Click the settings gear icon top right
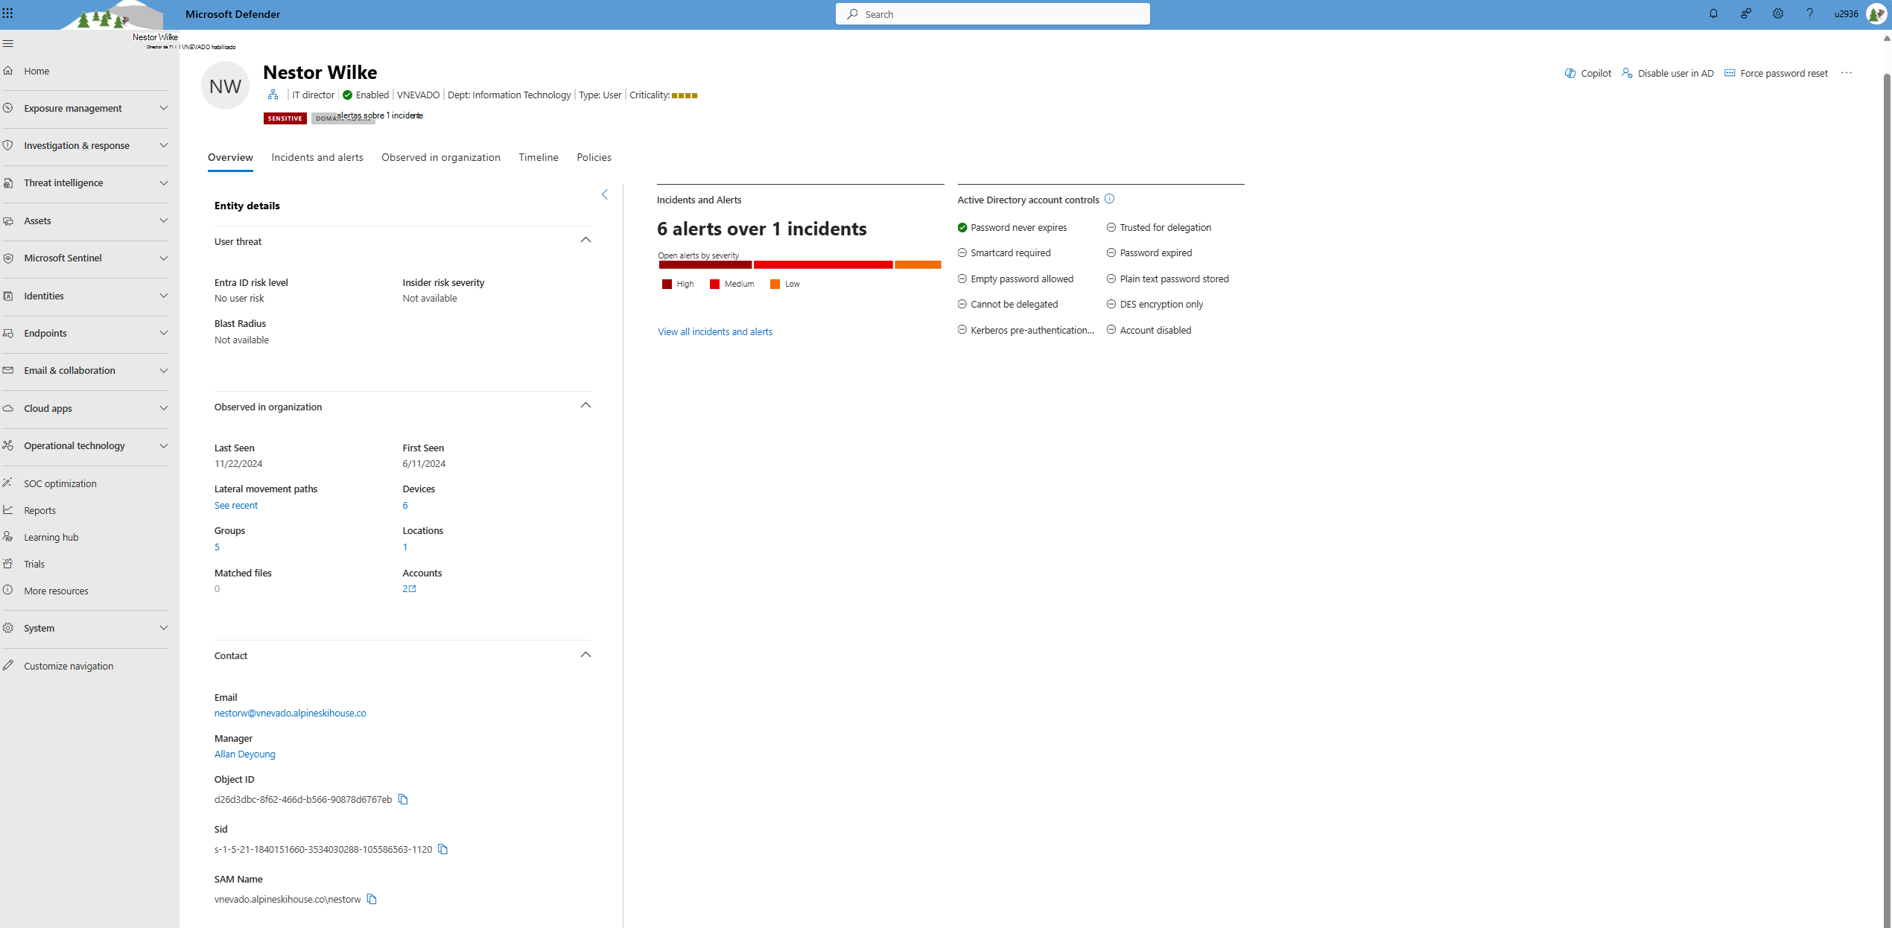This screenshot has height=928, width=1892. pos(1777,13)
